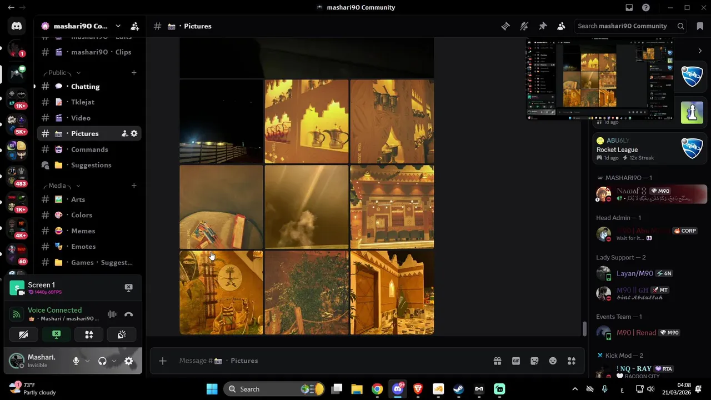
Task: Turn on camera in voice panel
Action: 23,334
